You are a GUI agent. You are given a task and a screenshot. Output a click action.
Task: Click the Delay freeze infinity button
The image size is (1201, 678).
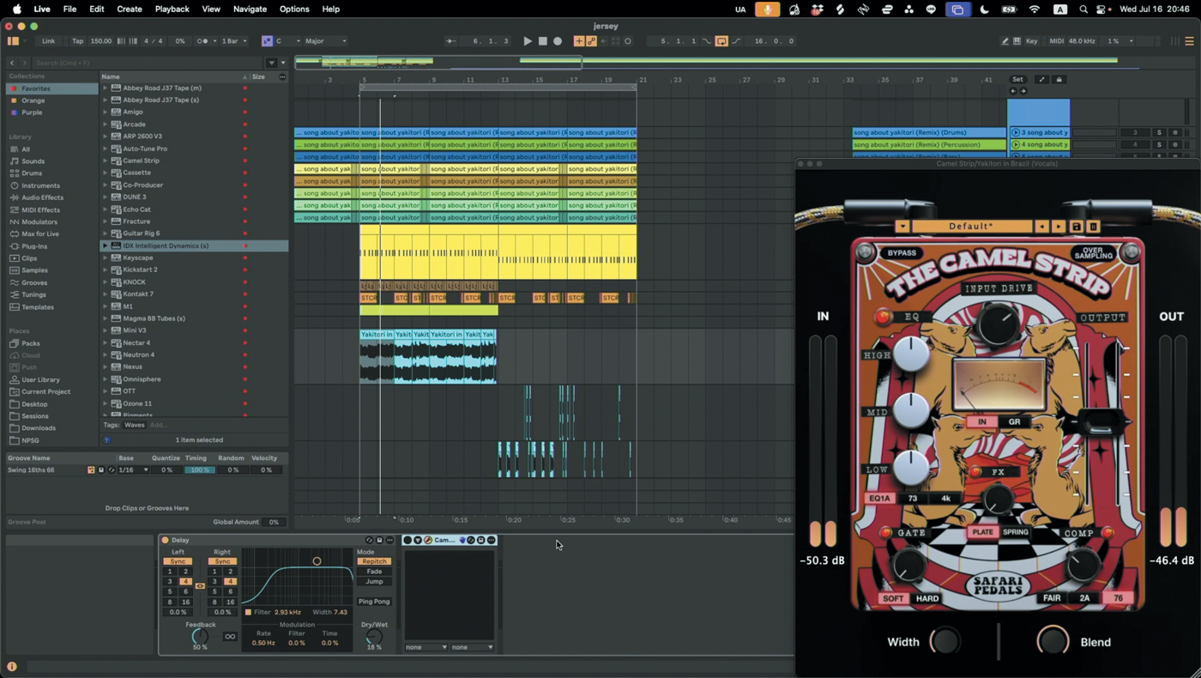(x=230, y=637)
